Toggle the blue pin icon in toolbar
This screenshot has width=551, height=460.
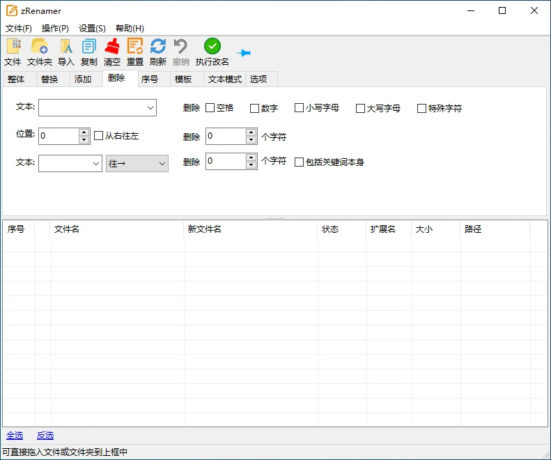244,53
